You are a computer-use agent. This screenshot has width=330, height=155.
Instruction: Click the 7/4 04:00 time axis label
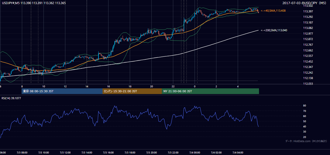click(238, 152)
